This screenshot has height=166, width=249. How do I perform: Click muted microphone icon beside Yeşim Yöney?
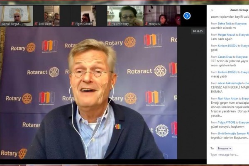110,24
